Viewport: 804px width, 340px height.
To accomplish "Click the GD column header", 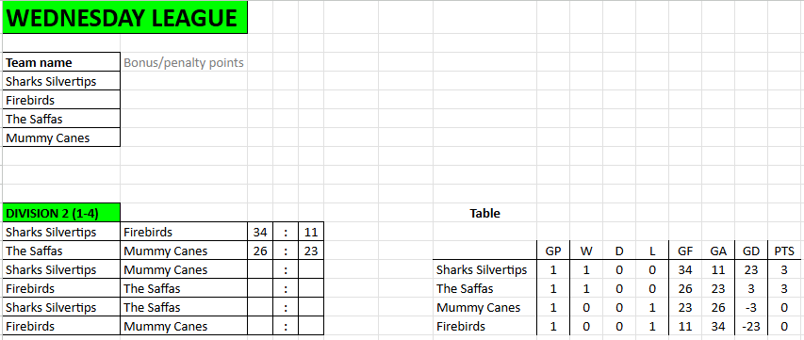I will [x=750, y=251].
